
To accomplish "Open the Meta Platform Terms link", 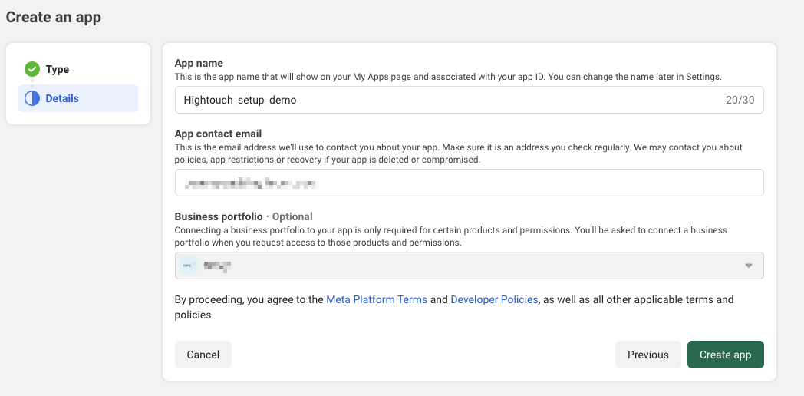I will [x=377, y=299].
